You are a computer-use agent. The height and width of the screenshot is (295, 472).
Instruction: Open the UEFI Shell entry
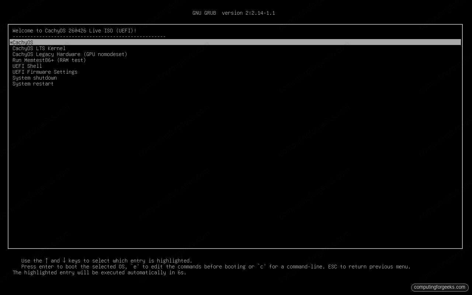27,66
